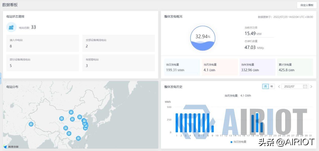Go to previous month with left arrow
Screen dimensions: 319x151
click(279, 87)
